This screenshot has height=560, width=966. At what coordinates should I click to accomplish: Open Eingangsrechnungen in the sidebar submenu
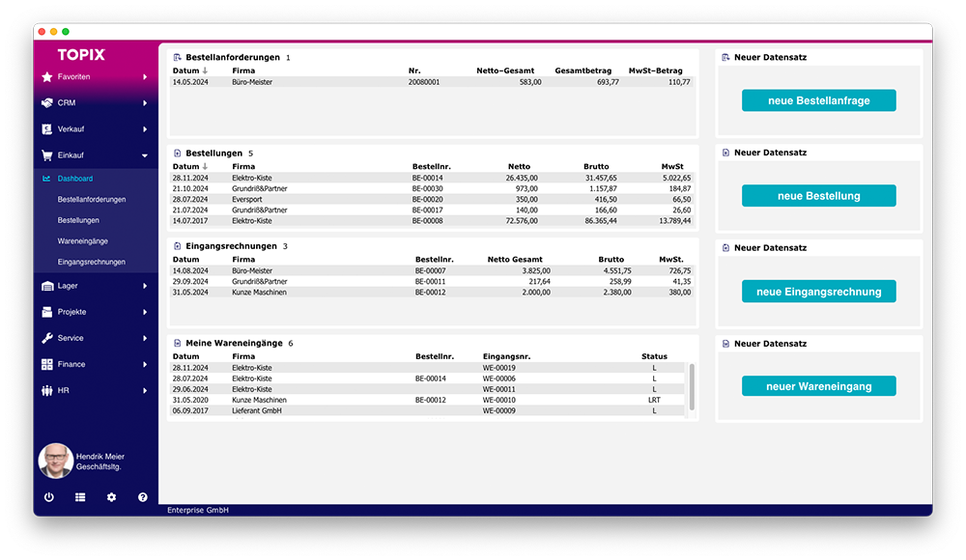(92, 262)
